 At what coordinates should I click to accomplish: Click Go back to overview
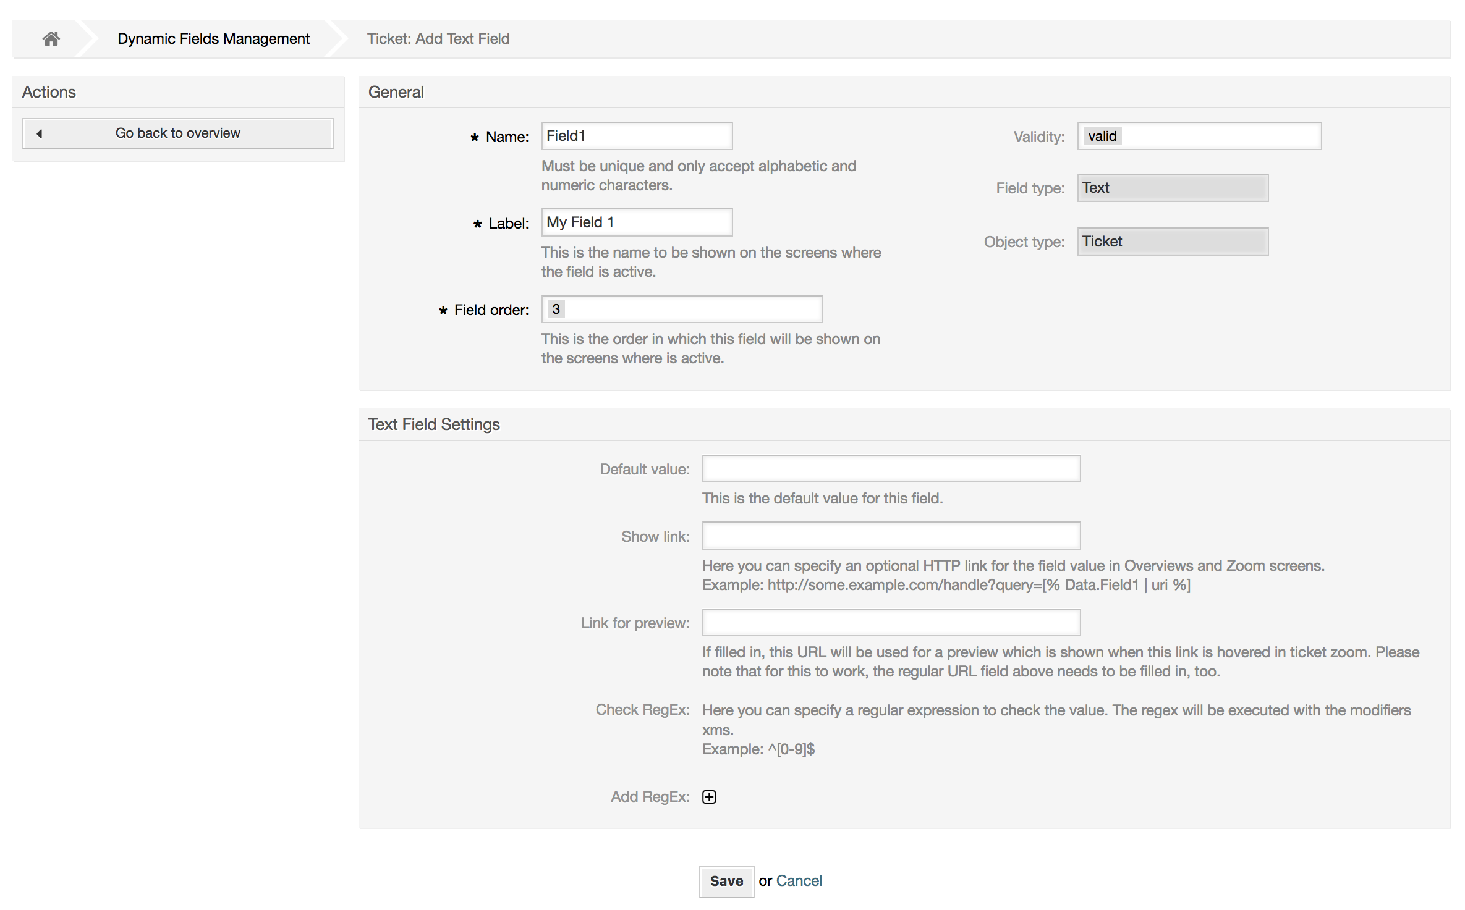point(177,133)
